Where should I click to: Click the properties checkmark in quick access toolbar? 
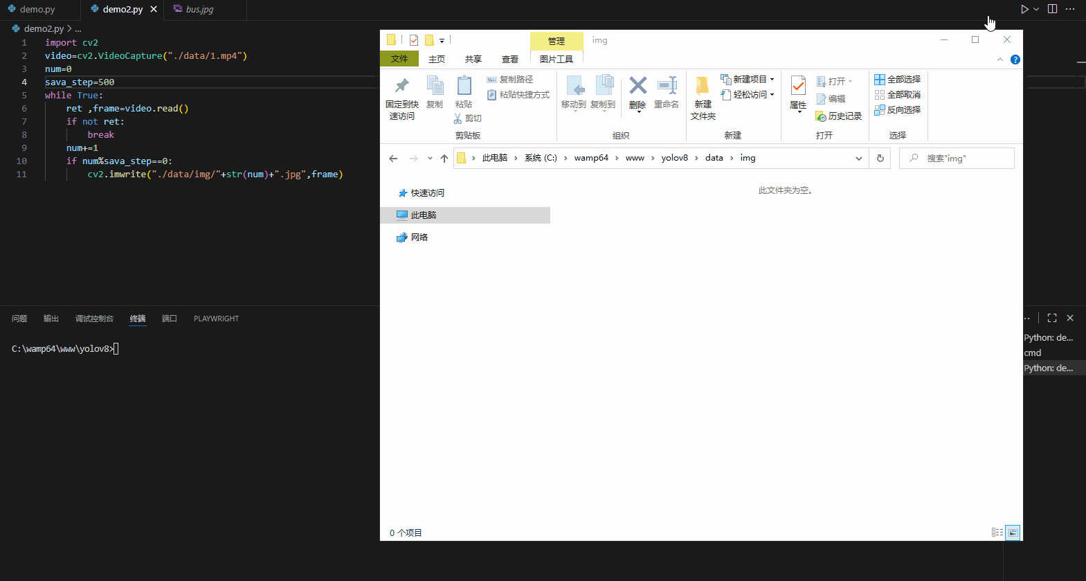point(414,40)
